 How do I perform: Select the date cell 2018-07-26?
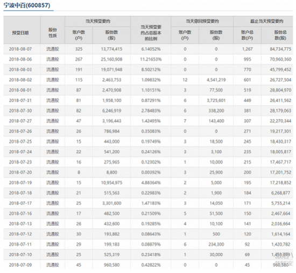point(20,131)
